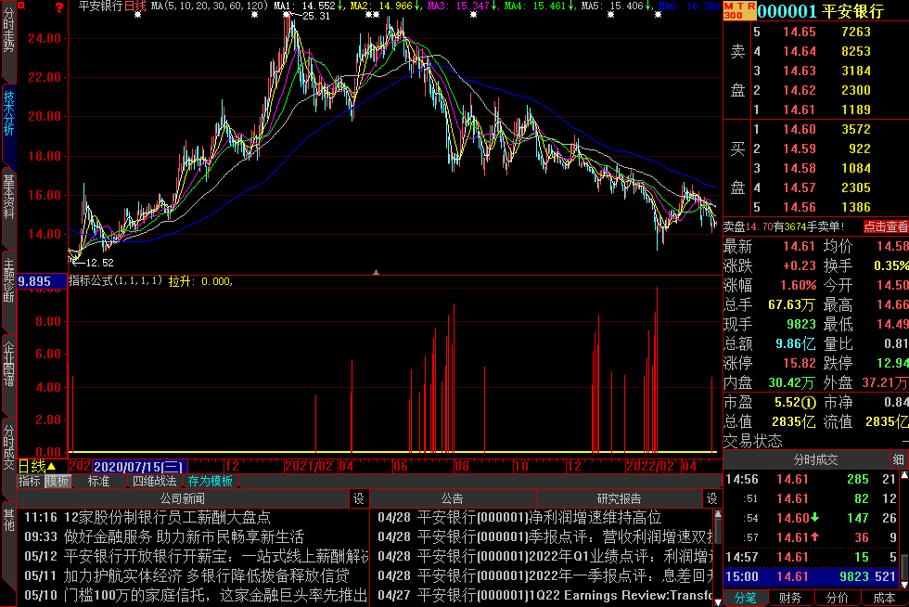
Task: Click the 模板 tab below the chart
Action: click(x=58, y=481)
